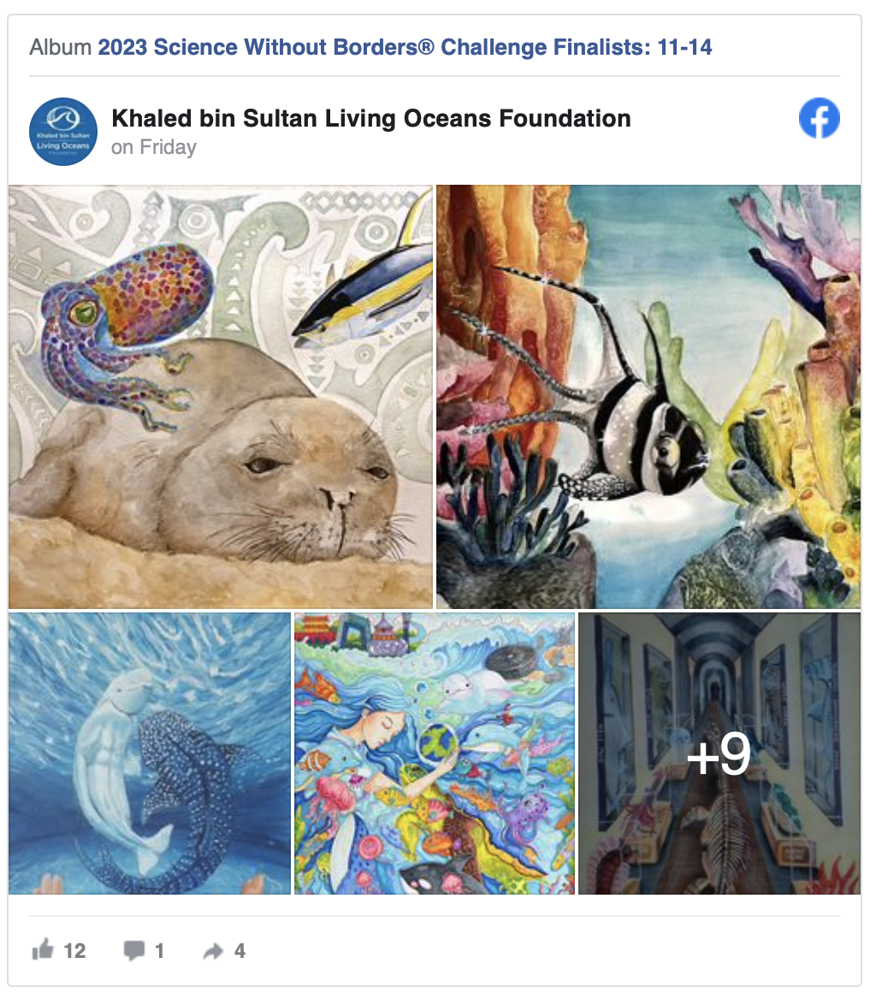
Task: Click the Facebook logo icon
Action: coord(820,118)
